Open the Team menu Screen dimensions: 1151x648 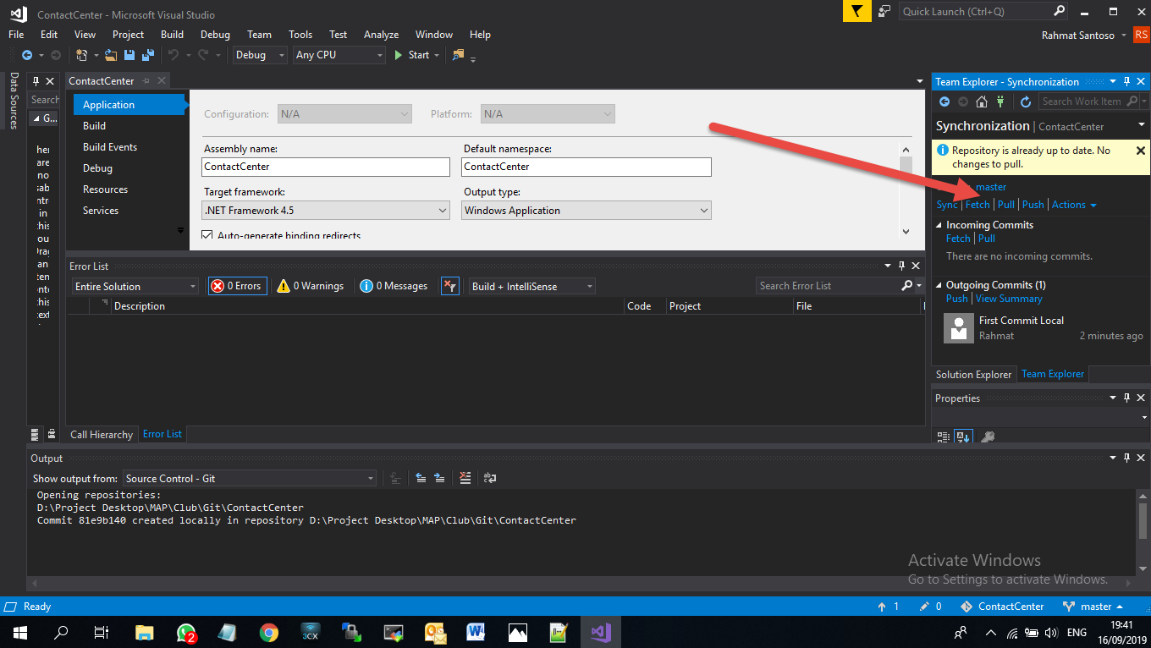click(259, 35)
